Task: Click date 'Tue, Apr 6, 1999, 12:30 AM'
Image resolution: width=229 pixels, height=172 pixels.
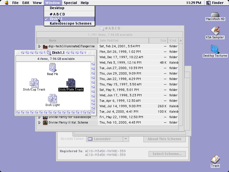Action: 120,101
